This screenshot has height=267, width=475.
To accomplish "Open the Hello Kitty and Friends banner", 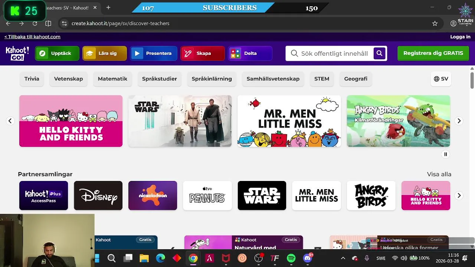I will click(71, 121).
